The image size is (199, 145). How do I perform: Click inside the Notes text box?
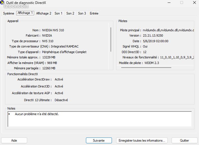[x=100, y=119]
